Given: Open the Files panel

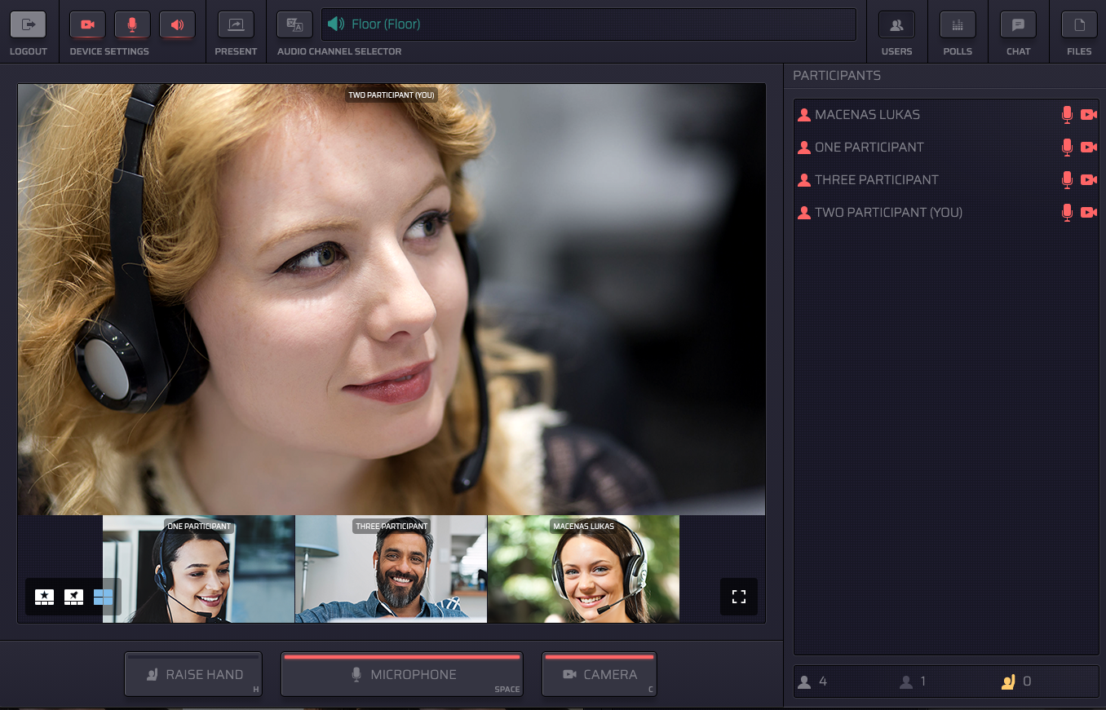Looking at the screenshot, I should point(1078,24).
